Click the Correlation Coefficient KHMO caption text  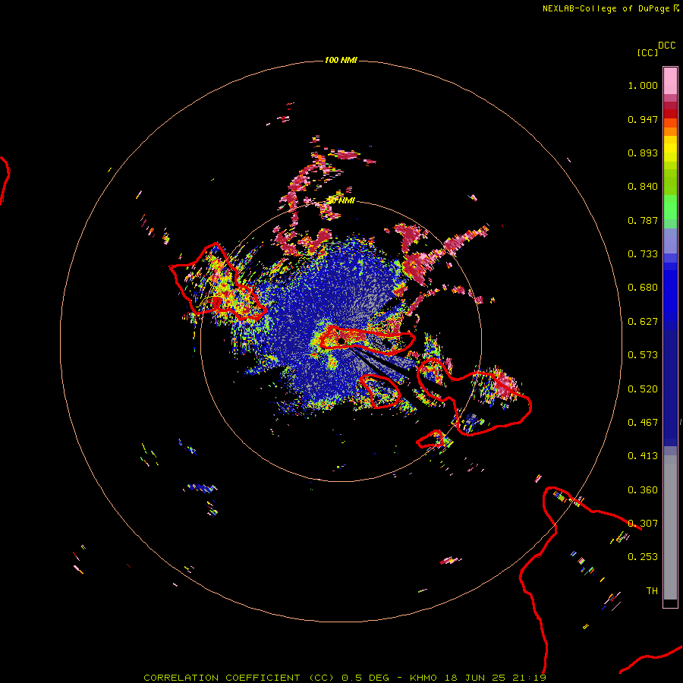[345, 678]
